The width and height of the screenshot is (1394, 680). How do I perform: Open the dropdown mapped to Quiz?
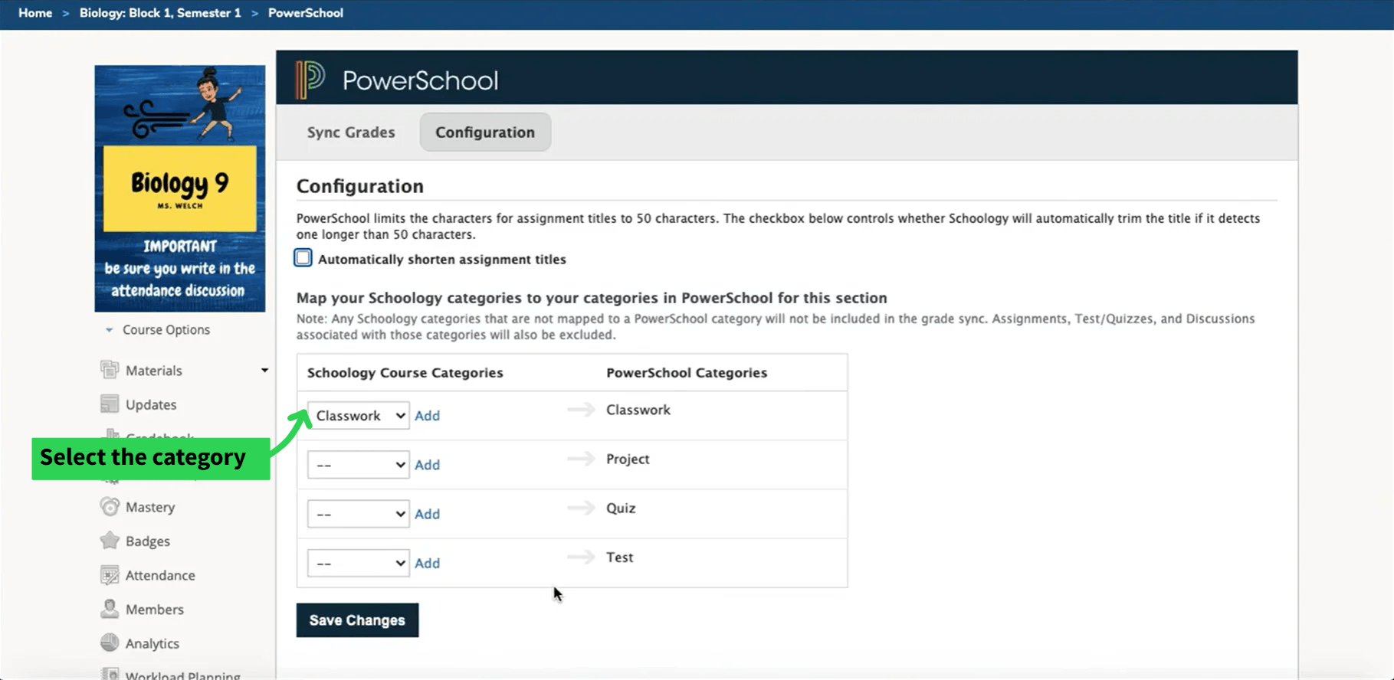point(358,513)
